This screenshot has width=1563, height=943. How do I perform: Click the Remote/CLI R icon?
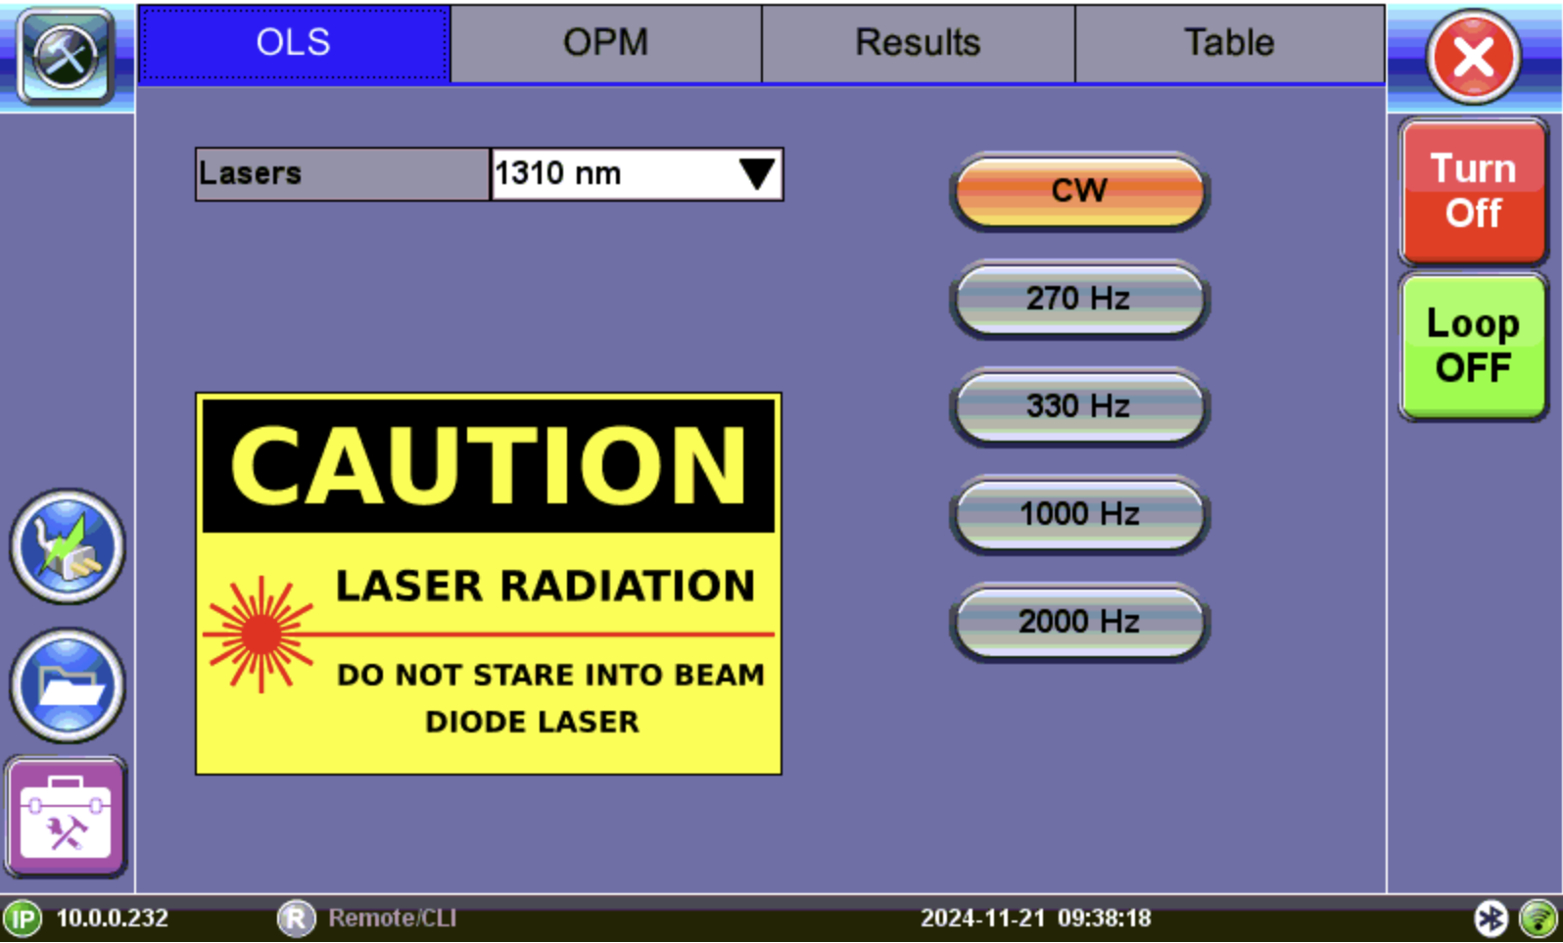[296, 919]
